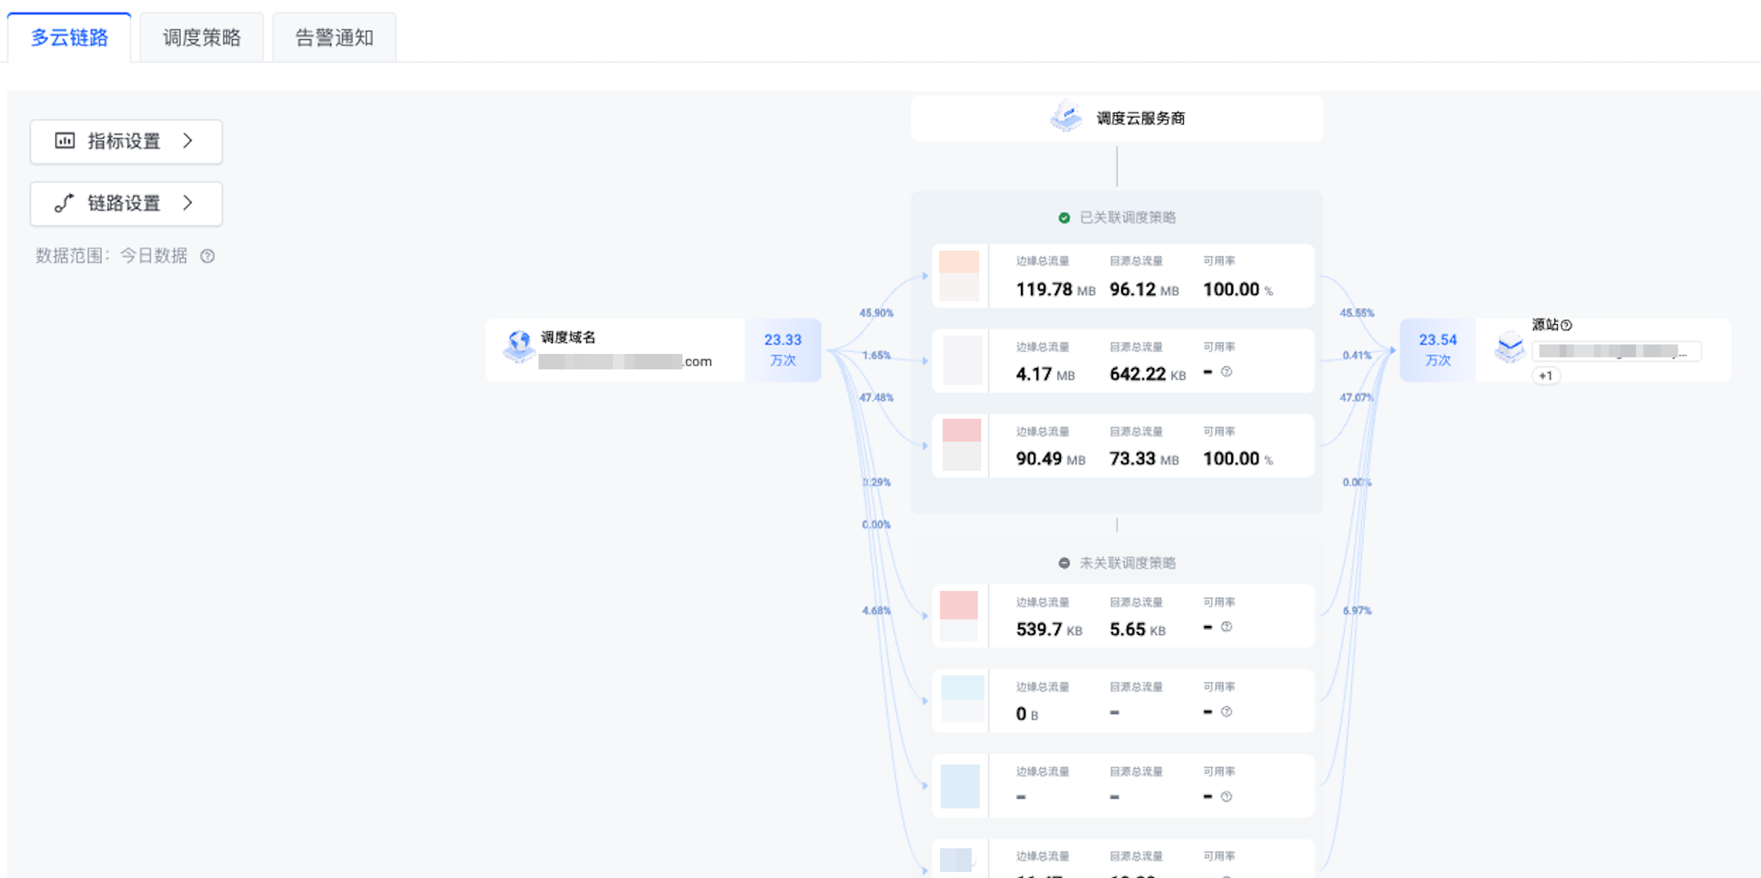This screenshot has width=1761, height=878.
Task: Click the 23.33 万次 request count box
Action: tap(782, 349)
